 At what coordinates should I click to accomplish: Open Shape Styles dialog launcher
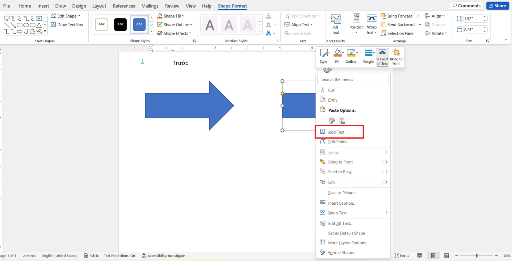(x=194, y=41)
